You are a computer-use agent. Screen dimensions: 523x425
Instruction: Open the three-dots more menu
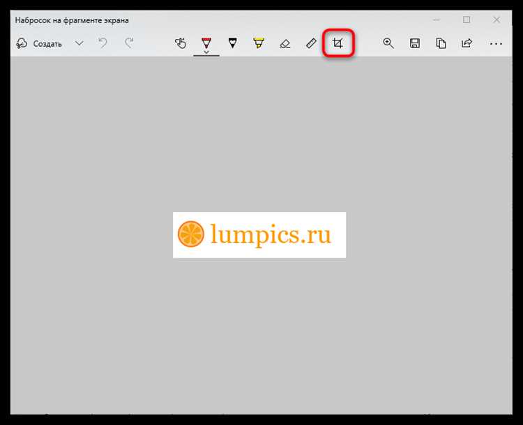coord(496,44)
